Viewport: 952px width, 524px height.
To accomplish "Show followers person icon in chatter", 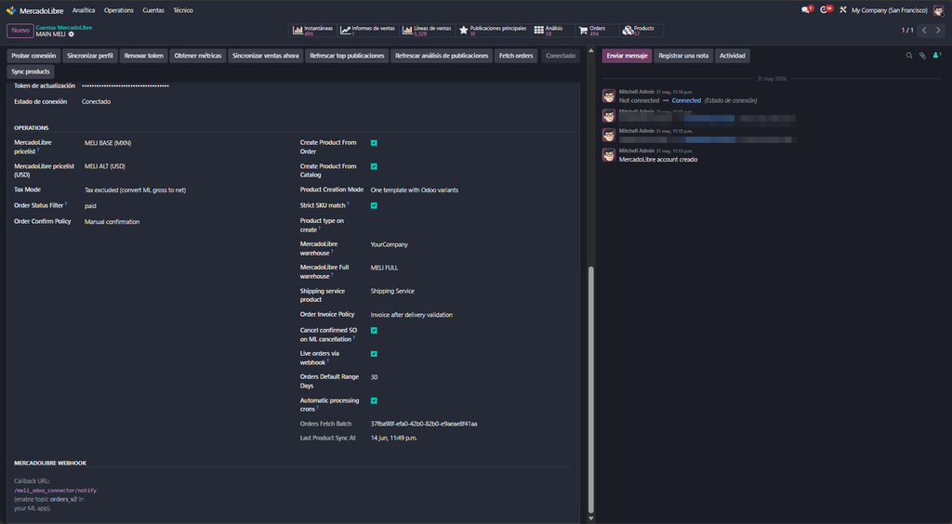I will tap(937, 56).
